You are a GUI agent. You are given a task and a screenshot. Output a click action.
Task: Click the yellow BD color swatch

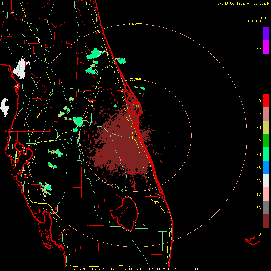[266, 128]
